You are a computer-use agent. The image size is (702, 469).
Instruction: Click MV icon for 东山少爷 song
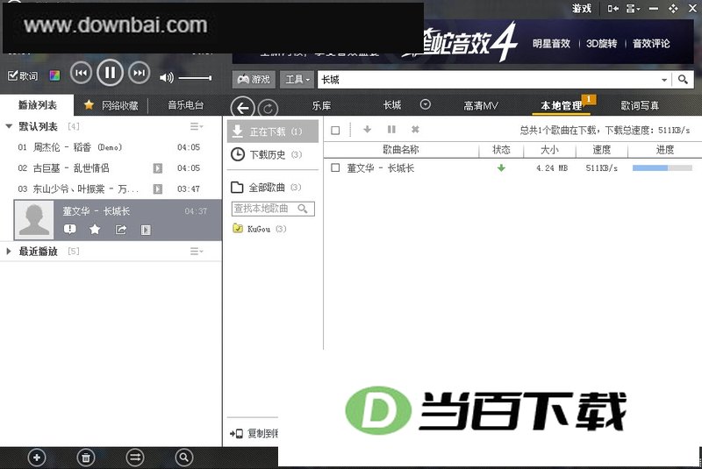158,188
